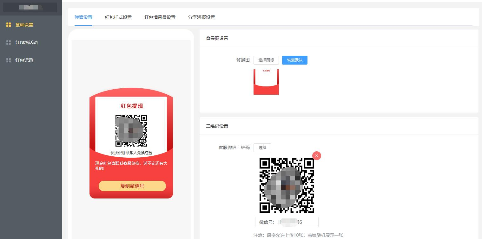Viewport: 482px width, 239px height.
Task: Switch to the 分享海报设置 tab
Action: [x=201, y=17]
